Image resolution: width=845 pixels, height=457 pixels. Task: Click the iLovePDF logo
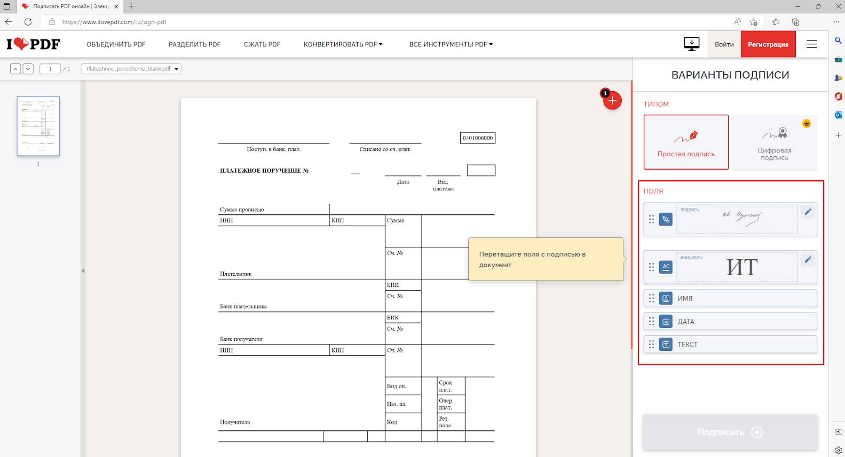point(33,44)
